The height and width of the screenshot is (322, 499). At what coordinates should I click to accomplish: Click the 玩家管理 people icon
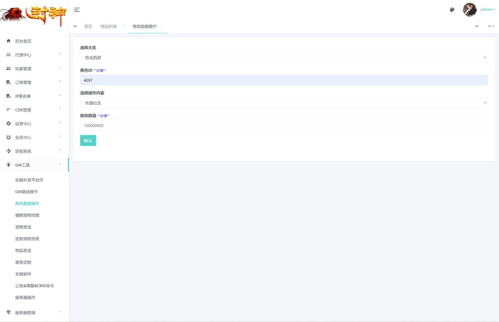[8, 69]
